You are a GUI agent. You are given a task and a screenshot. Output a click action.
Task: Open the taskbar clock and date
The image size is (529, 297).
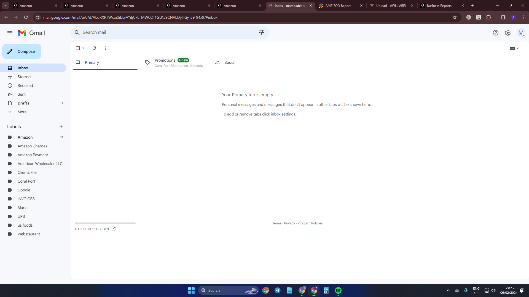coord(509,290)
